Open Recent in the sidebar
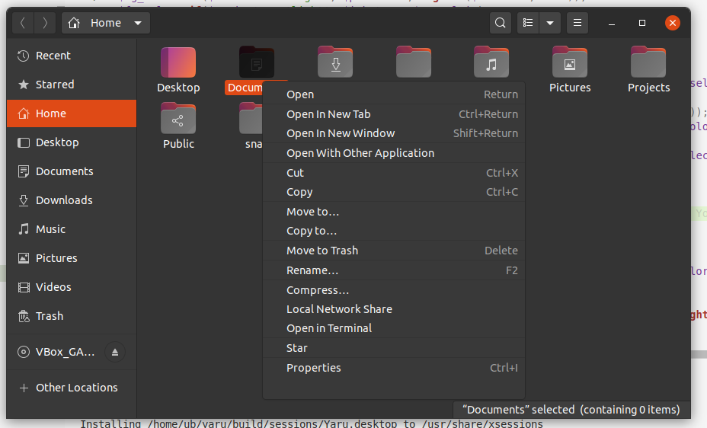The height and width of the screenshot is (428, 707). [x=72, y=56]
